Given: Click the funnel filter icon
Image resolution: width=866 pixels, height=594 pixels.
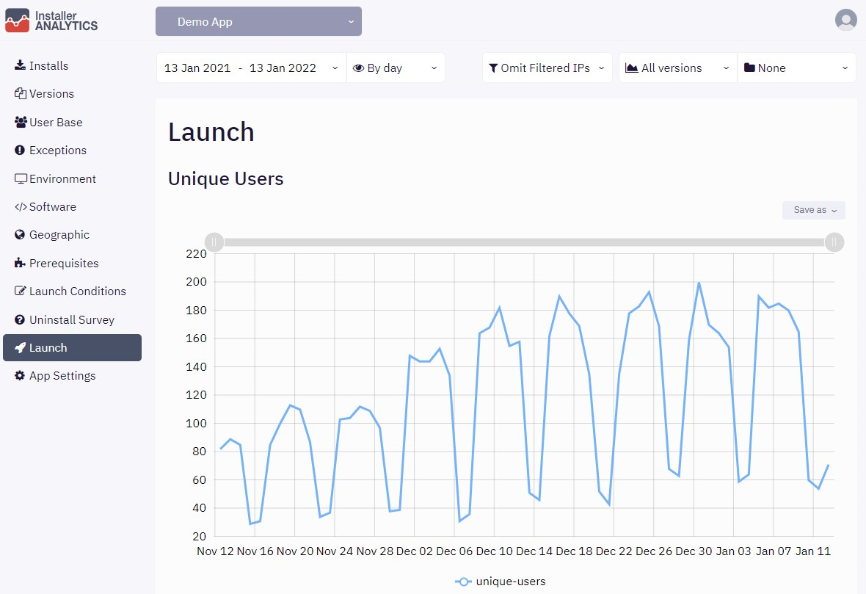Looking at the screenshot, I should (494, 68).
